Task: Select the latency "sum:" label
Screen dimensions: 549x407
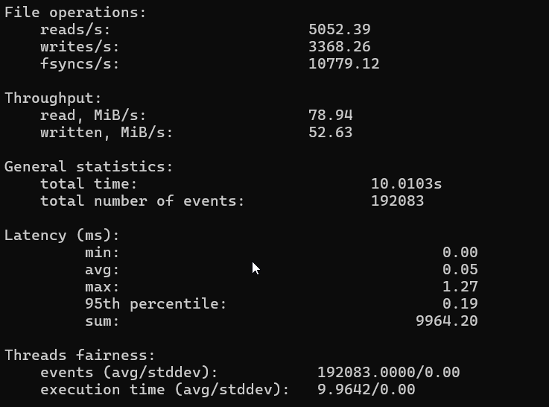Action: pyautogui.click(x=102, y=321)
